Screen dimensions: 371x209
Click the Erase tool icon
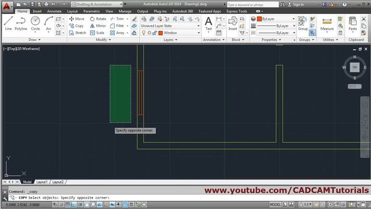[134, 19]
